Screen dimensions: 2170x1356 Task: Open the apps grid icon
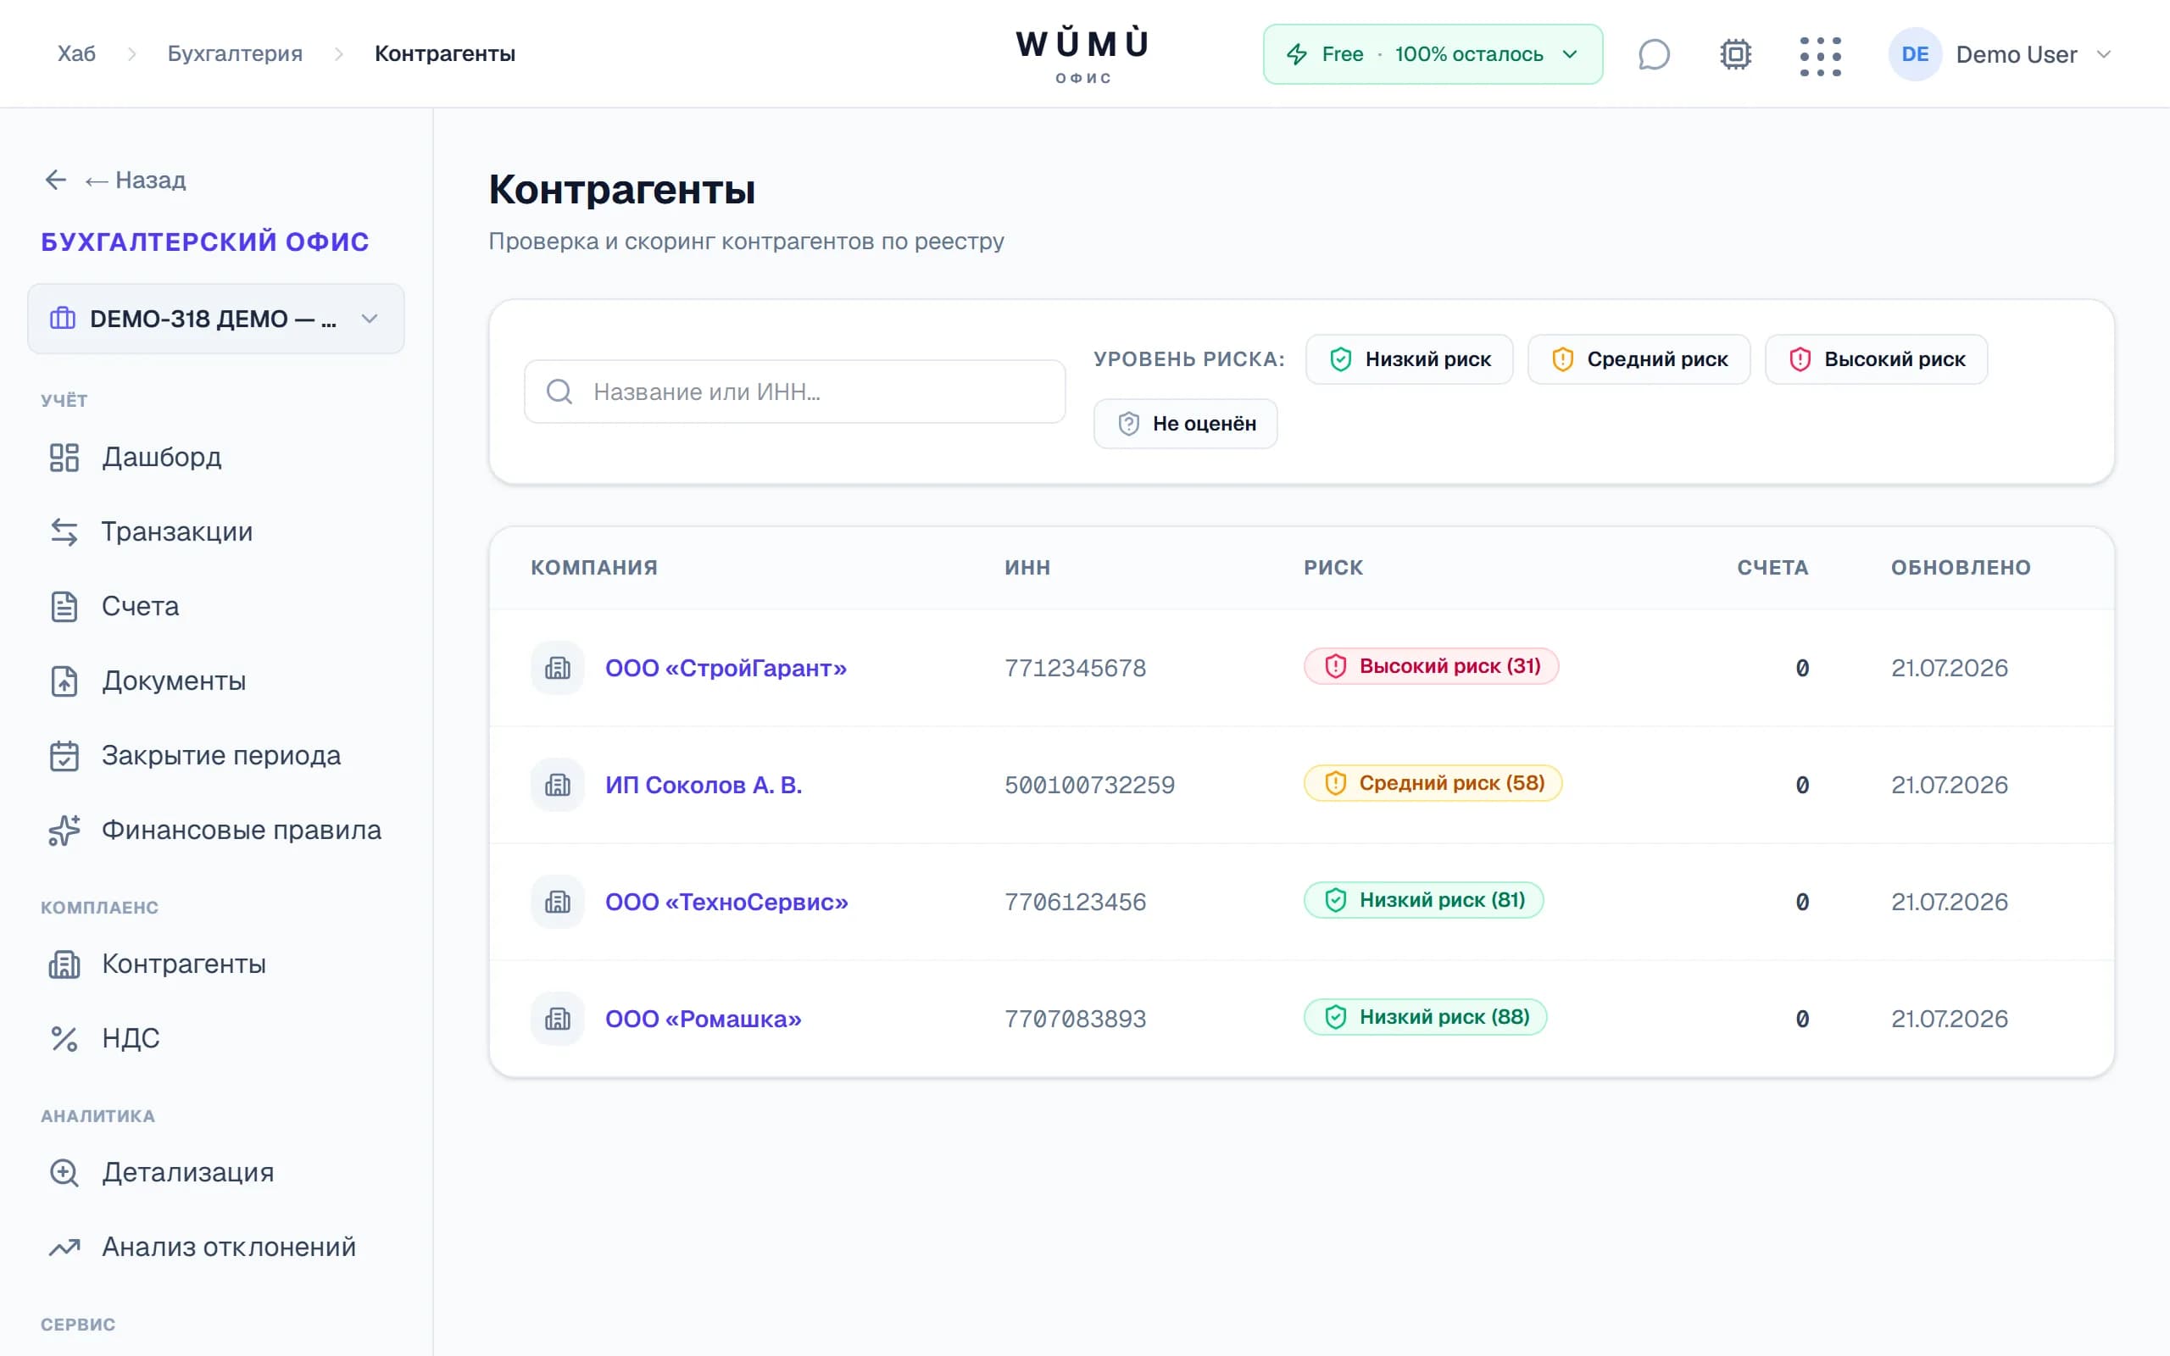coord(1820,56)
